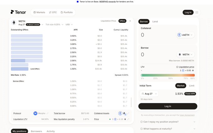213x133 pixels.
Task: Select the Borrowers tab
Action: click(36, 131)
